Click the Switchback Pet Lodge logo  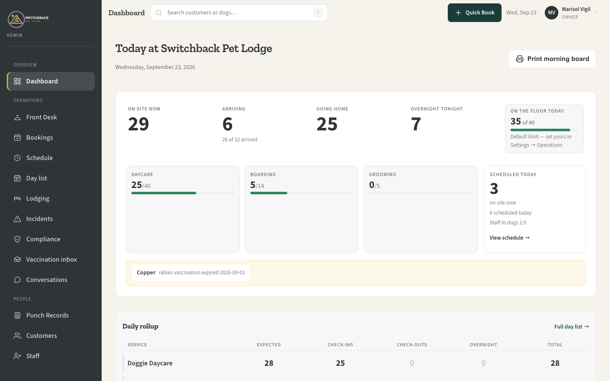(28, 19)
